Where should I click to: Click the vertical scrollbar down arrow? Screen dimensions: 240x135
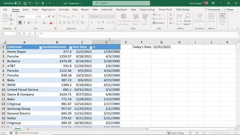tap(238, 126)
